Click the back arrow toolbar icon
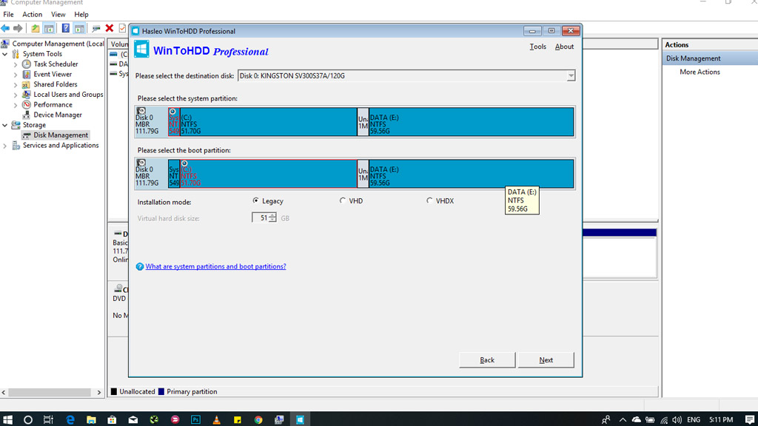 click(6, 28)
